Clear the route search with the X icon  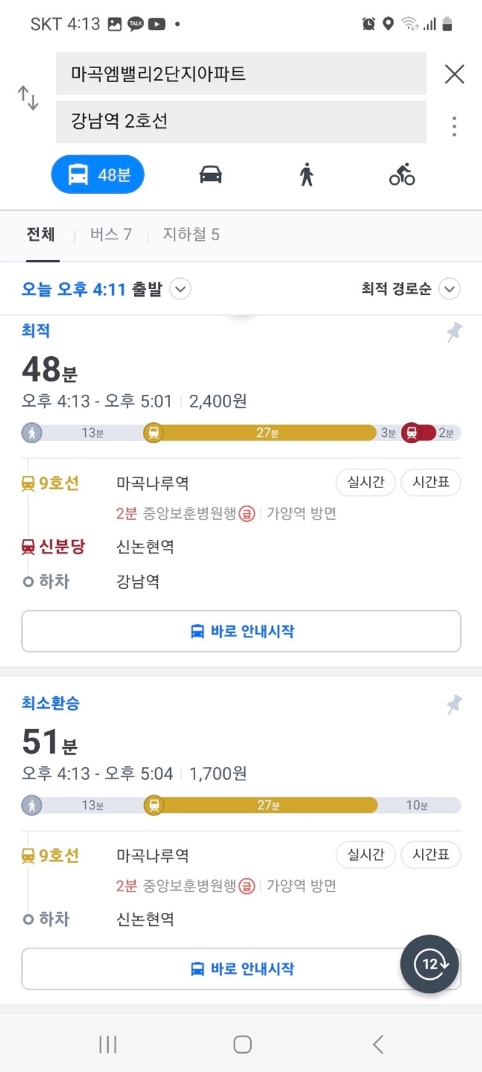454,74
